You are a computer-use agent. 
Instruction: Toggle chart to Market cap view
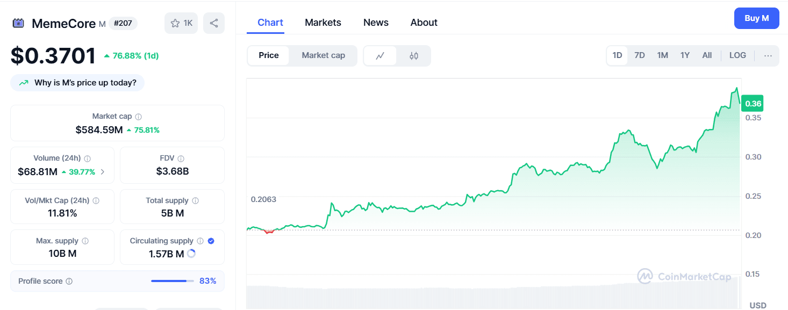[x=323, y=55]
